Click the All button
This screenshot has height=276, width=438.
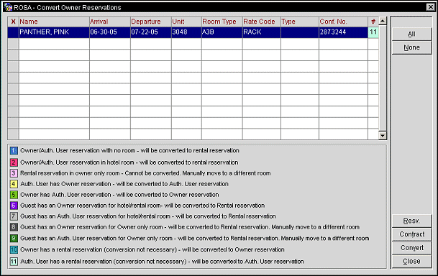point(411,34)
